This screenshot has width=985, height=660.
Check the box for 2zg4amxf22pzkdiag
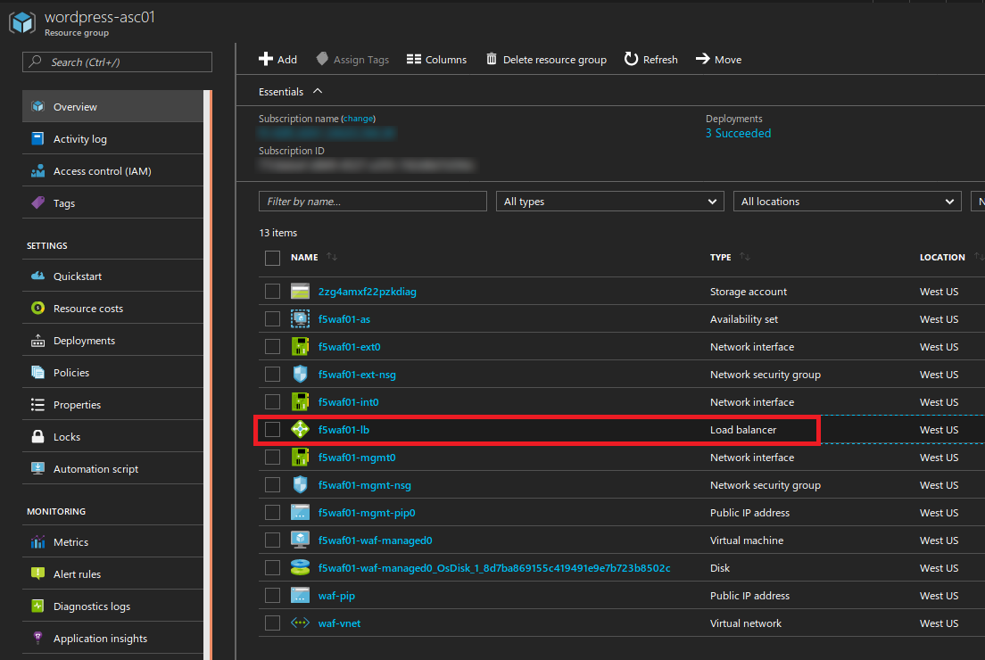click(x=272, y=292)
